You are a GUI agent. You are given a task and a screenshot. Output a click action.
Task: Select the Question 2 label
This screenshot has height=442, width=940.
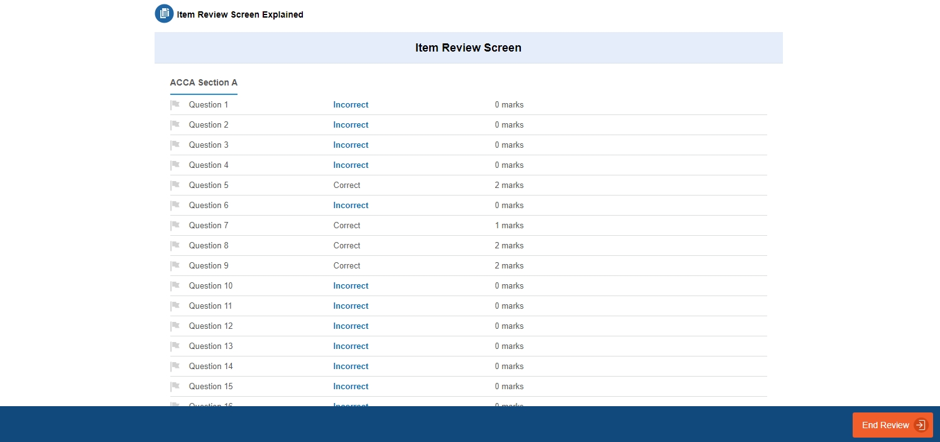[x=209, y=125]
